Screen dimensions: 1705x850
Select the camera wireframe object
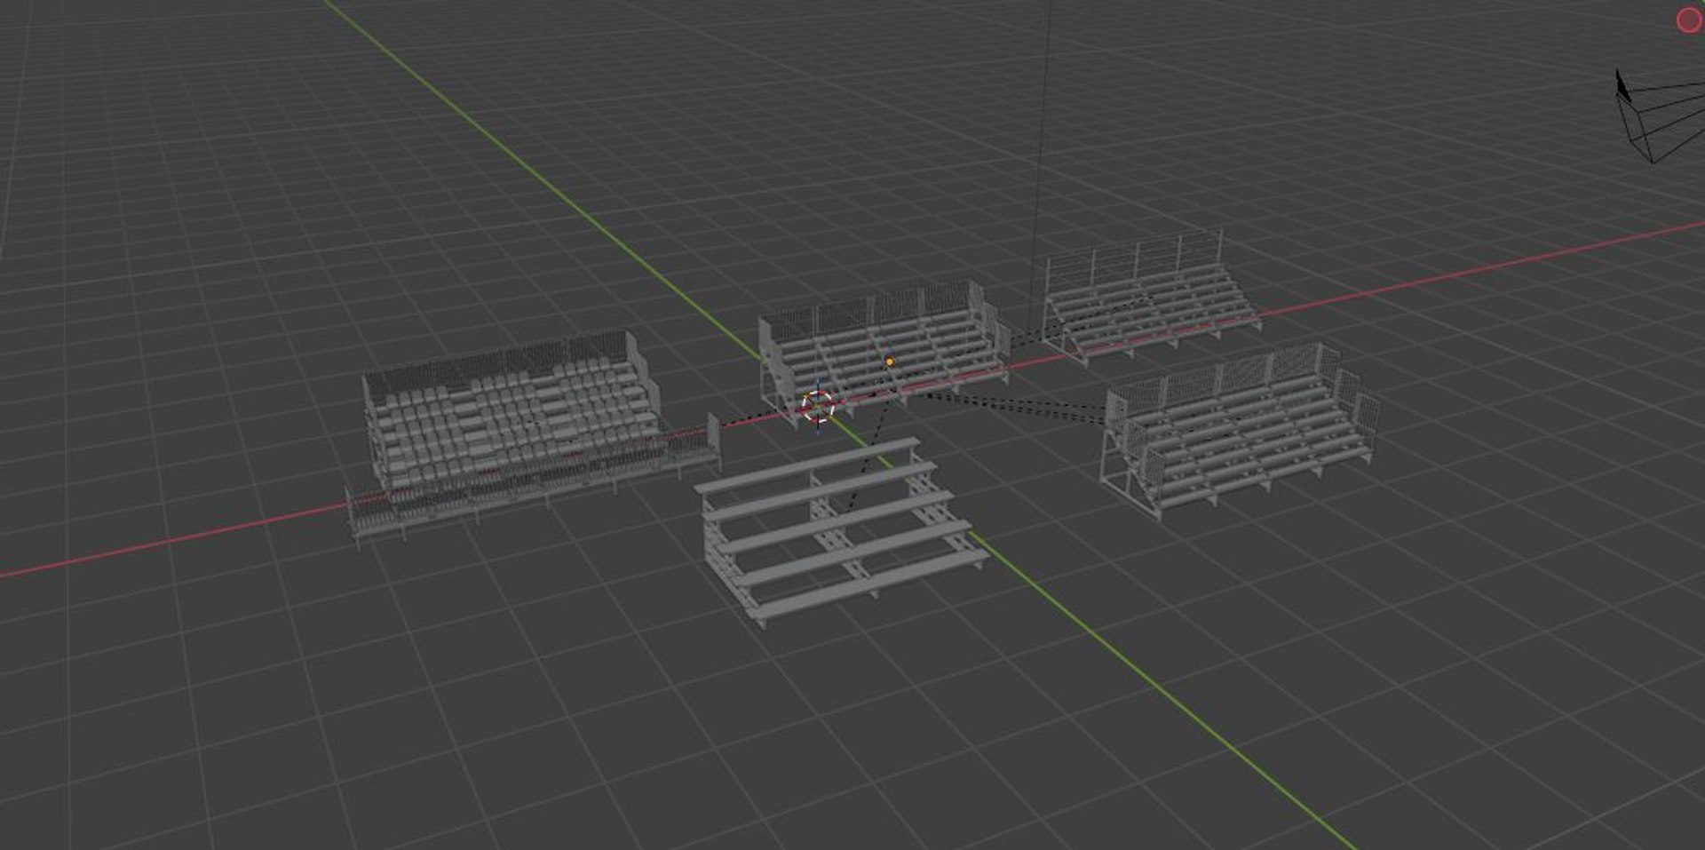pyautogui.click(x=1659, y=117)
